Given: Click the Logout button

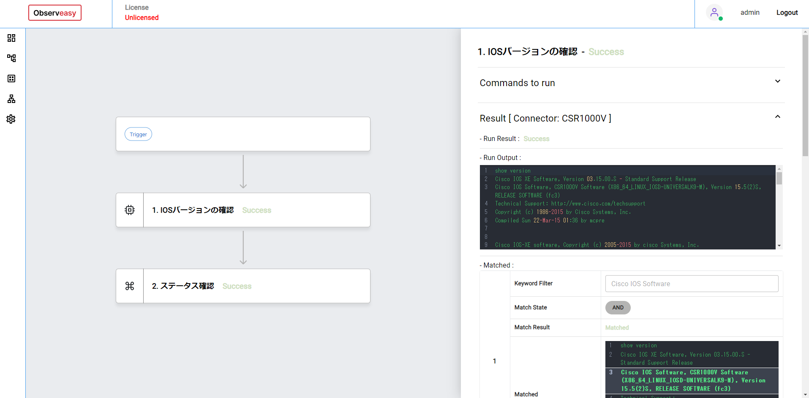Looking at the screenshot, I should click(787, 12).
